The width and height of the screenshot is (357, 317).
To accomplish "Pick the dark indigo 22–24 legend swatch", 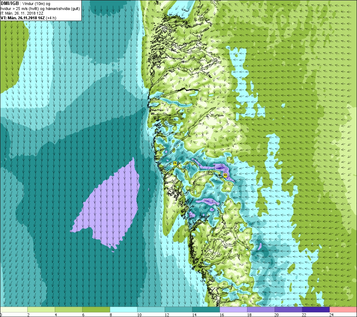I will coord(316,309).
